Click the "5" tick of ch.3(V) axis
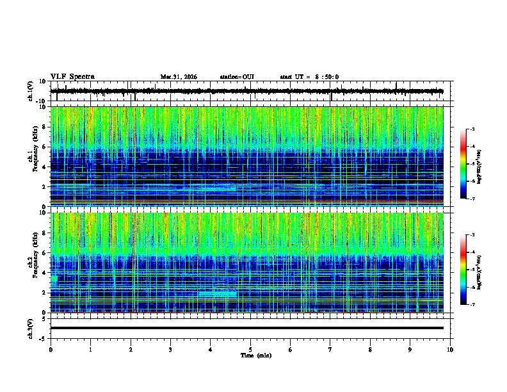This screenshot has width=507, height=392. tap(45, 319)
